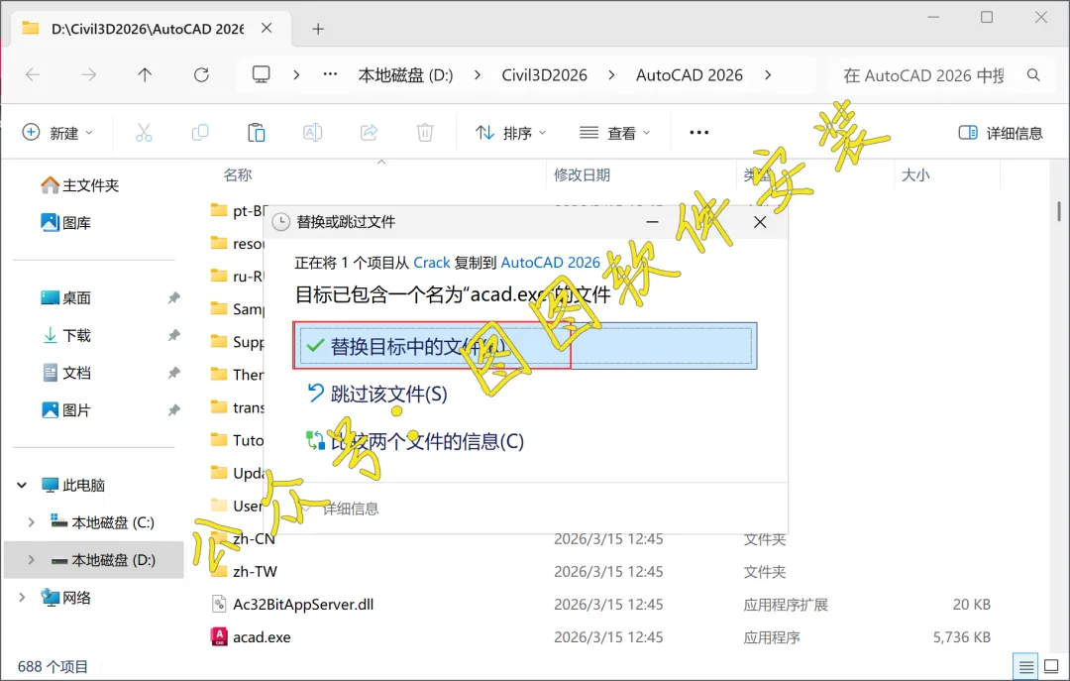Click the Paste clipboard icon

[256, 133]
